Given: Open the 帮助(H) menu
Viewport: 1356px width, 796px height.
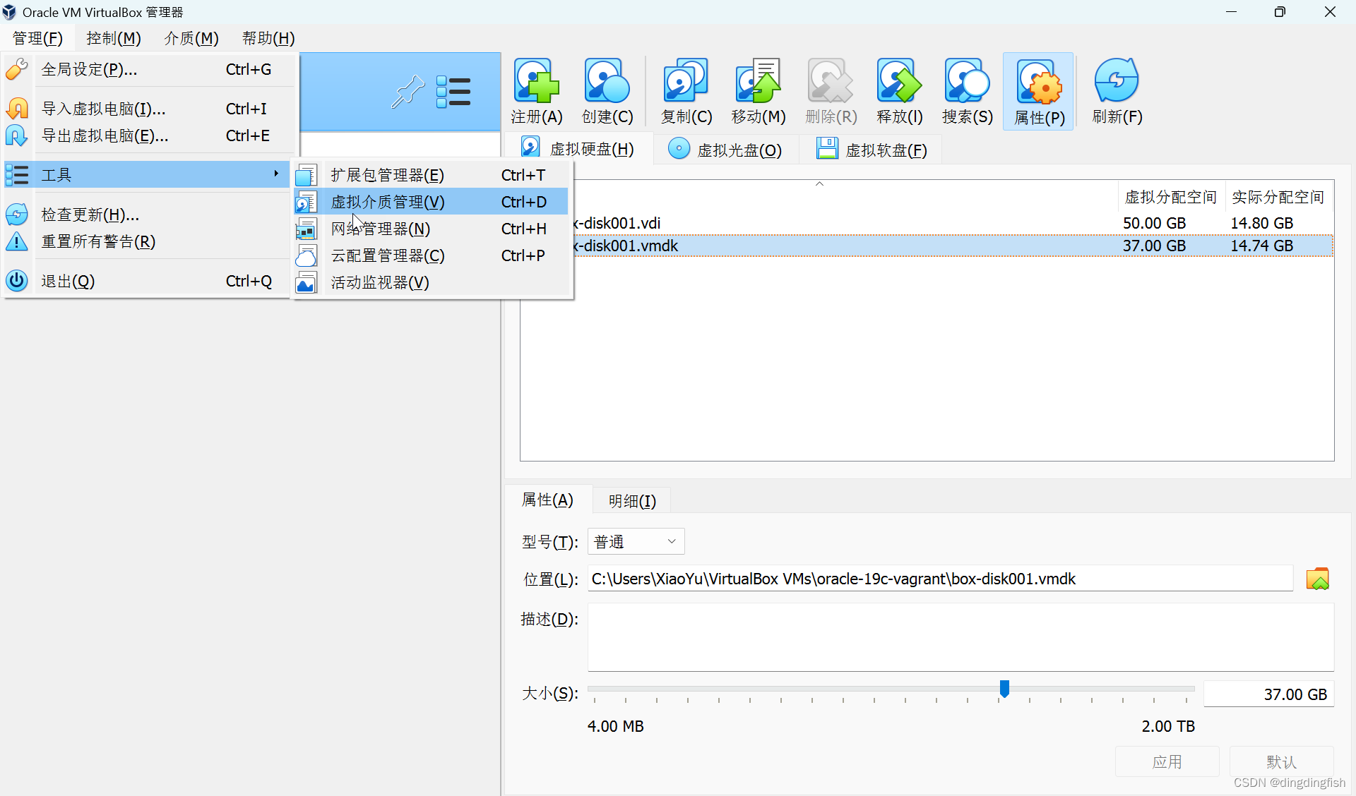Looking at the screenshot, I should (268, 38).
